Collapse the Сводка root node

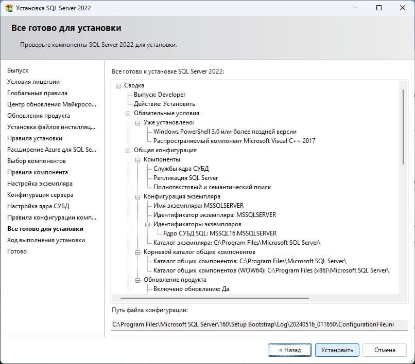click(118, 86)
